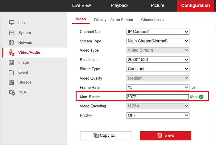This screenshot has width=216, height=145.
Task: Click the green checkmark beside Kbps
Action: (x=201, y=97)
